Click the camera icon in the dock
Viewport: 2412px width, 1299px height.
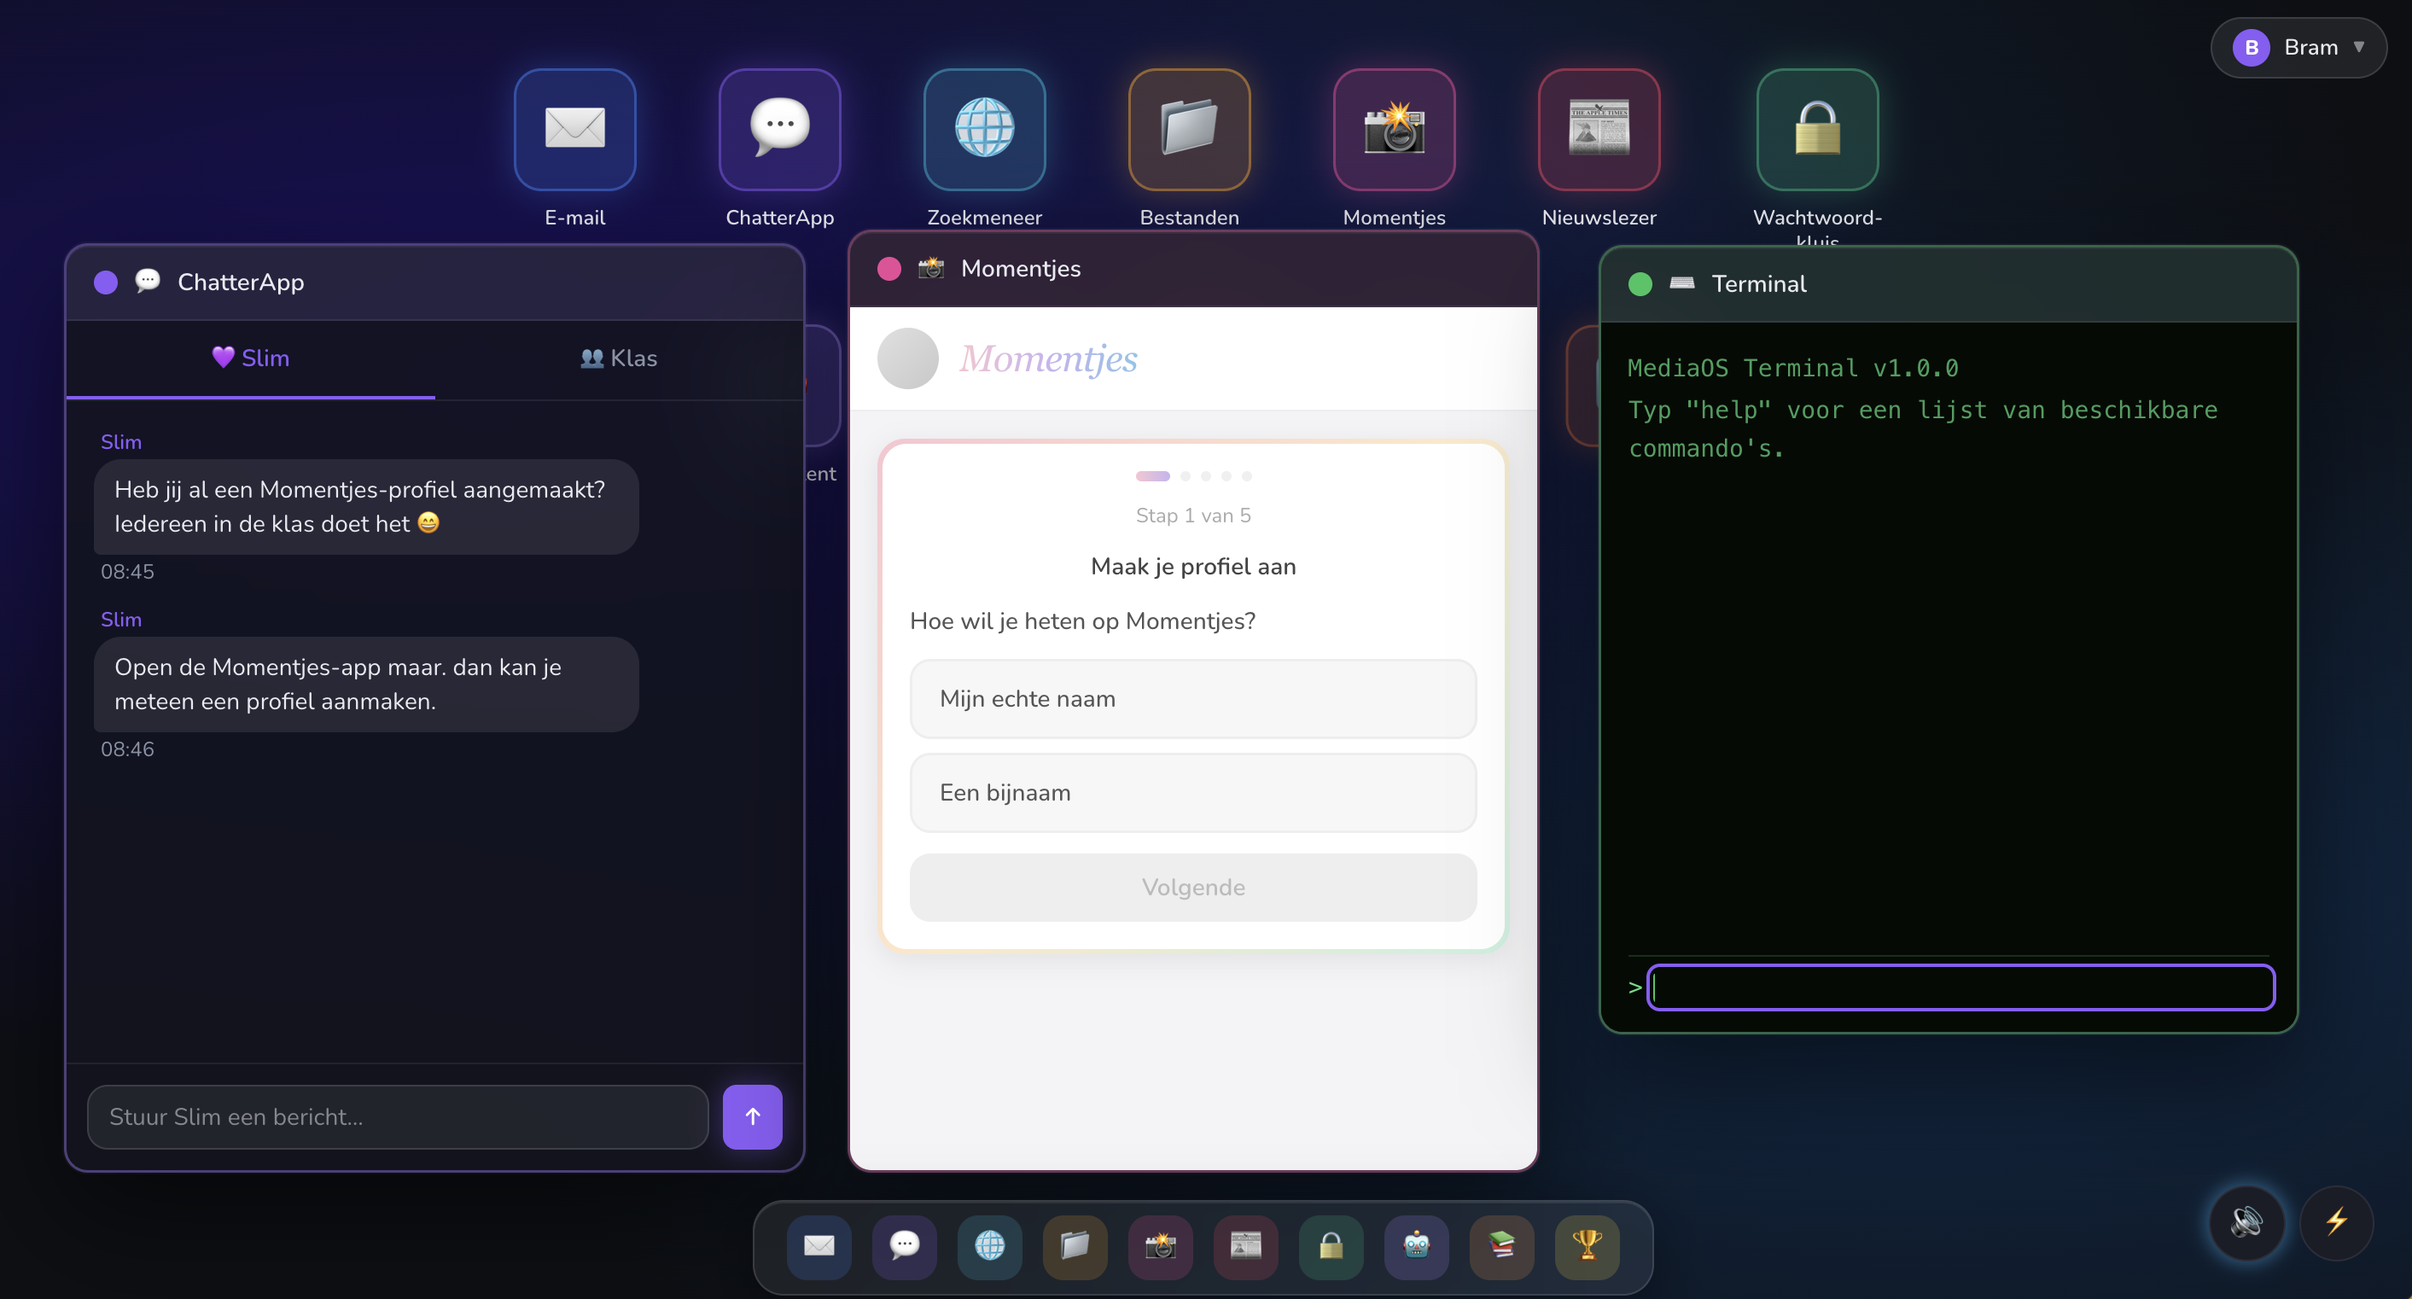(1160, 1247)
